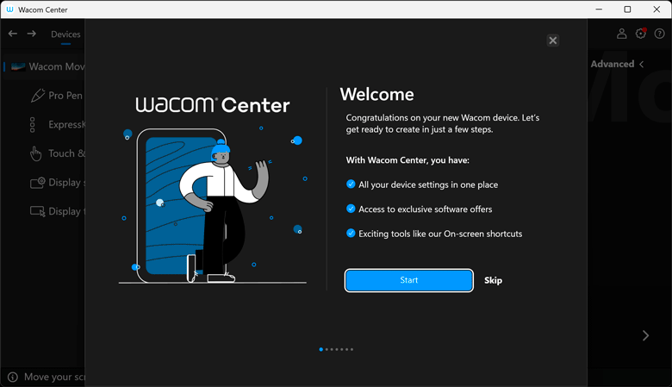Open the user account profile icon
This screenshot has height=387, width=672.
(x=621, y=34)
